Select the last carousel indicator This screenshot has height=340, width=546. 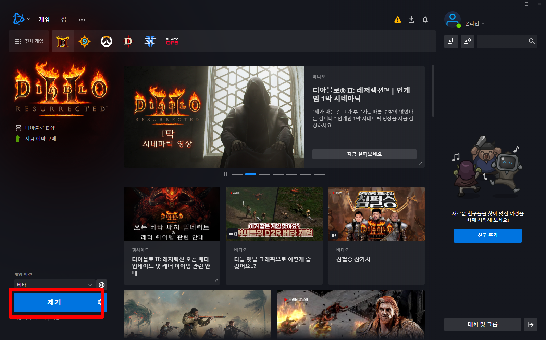(x=319, y=174)
